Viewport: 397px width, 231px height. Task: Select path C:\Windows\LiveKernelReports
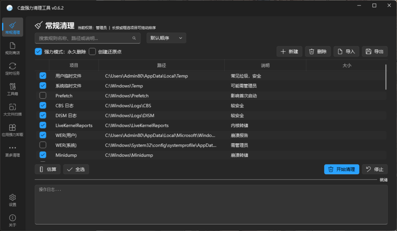coord(137,125)
